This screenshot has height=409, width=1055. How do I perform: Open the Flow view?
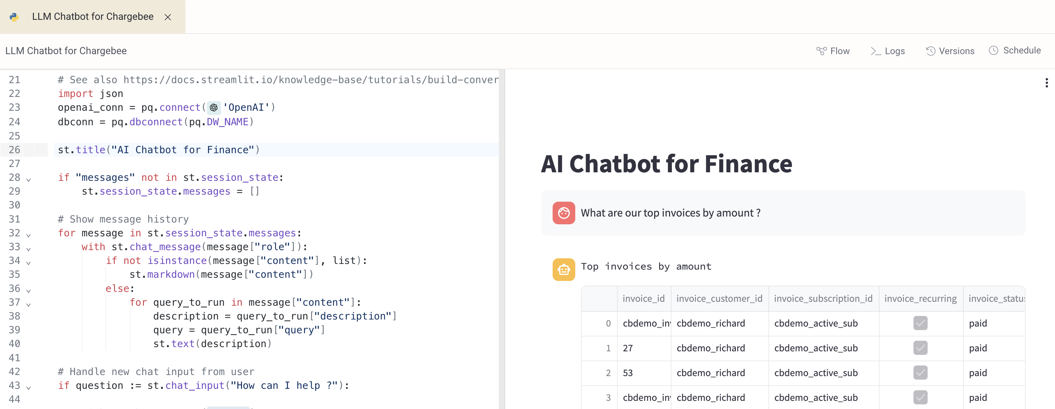833,51
